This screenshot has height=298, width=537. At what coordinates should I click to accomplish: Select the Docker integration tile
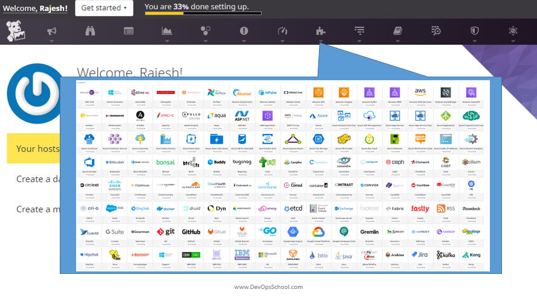tap(166, 209)
